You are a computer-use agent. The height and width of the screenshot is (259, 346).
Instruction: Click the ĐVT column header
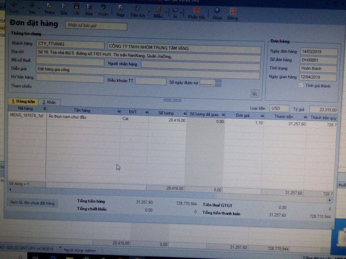coord(132,112)
